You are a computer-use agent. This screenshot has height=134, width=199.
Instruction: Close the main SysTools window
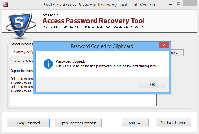[x=190, y=4]
